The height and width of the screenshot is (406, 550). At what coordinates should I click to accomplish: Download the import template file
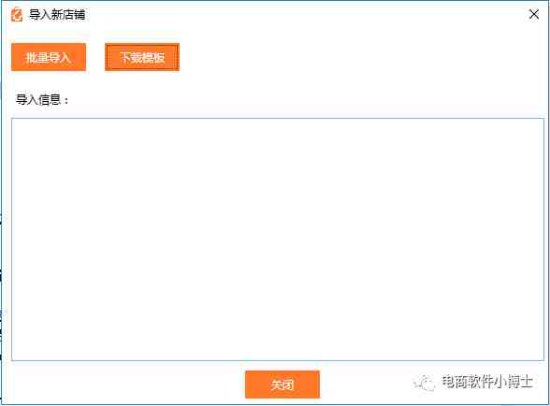tap(142, 57)
